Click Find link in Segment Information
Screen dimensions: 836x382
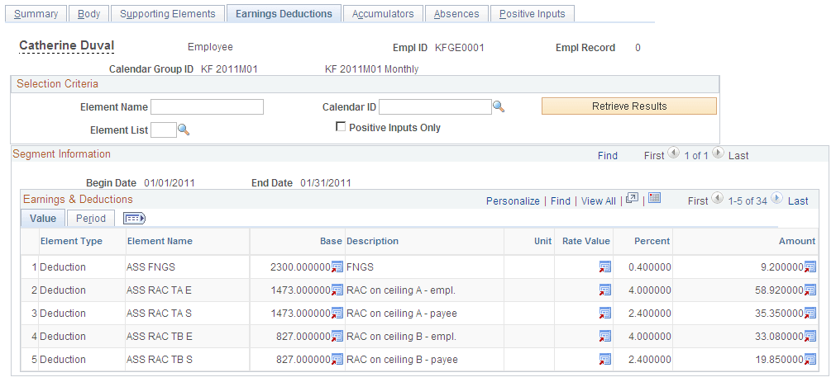pos(607,156)
